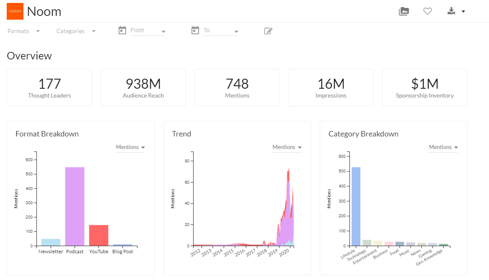Image resolution: width=489 pixels, height=280 pixels.
Task: Open the Categories filter dropdown
Action: tap(76, 31)
